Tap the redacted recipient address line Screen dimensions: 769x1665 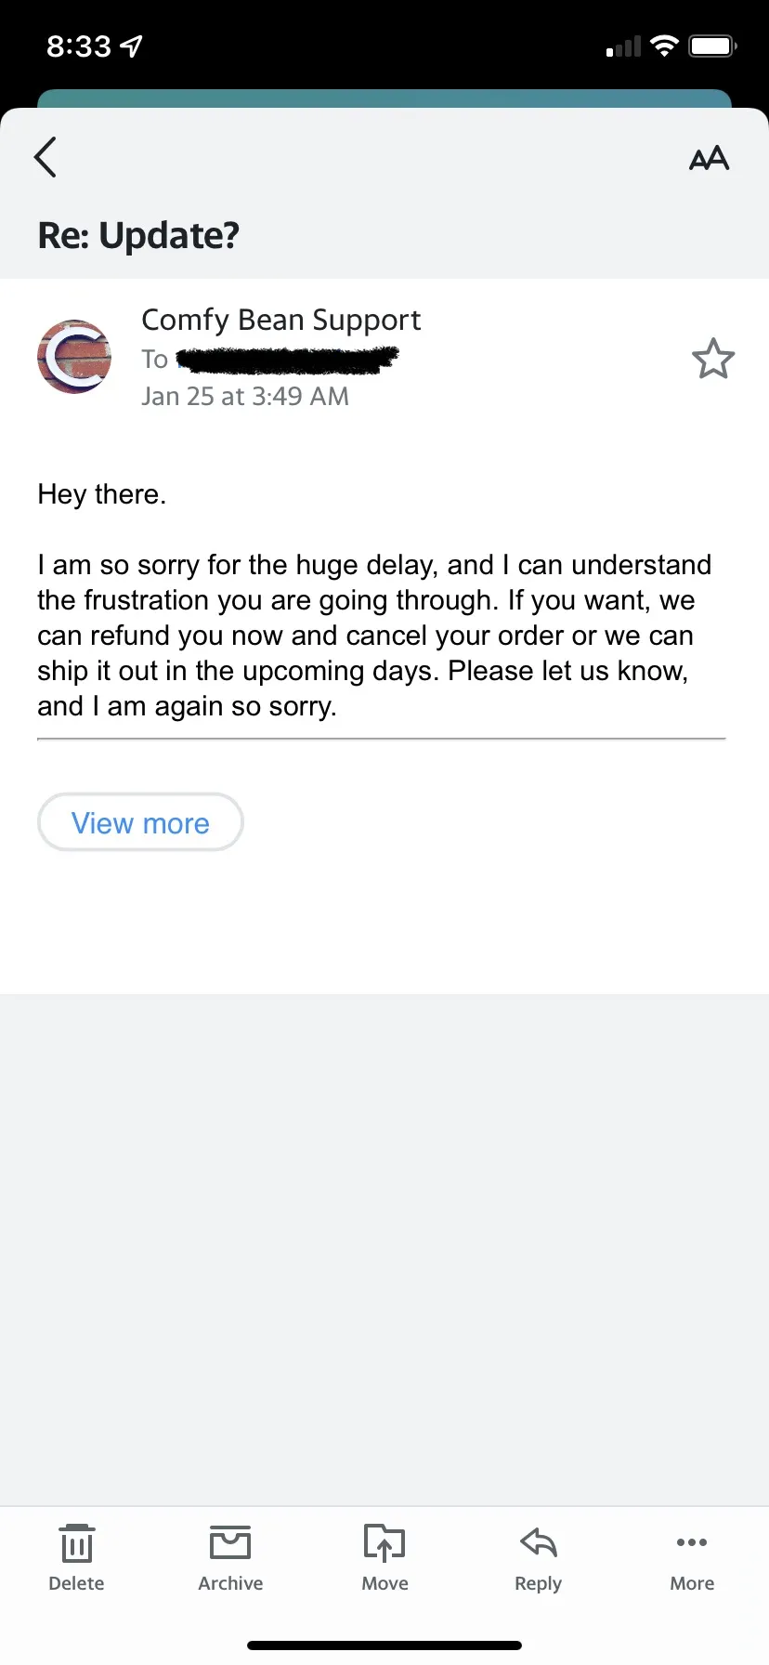coord(270,359)
